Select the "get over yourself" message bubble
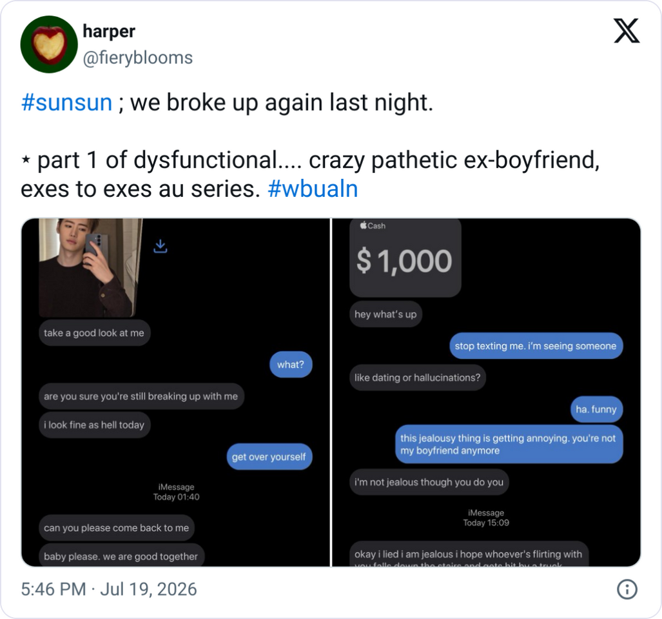 click(x=269, y=456)
